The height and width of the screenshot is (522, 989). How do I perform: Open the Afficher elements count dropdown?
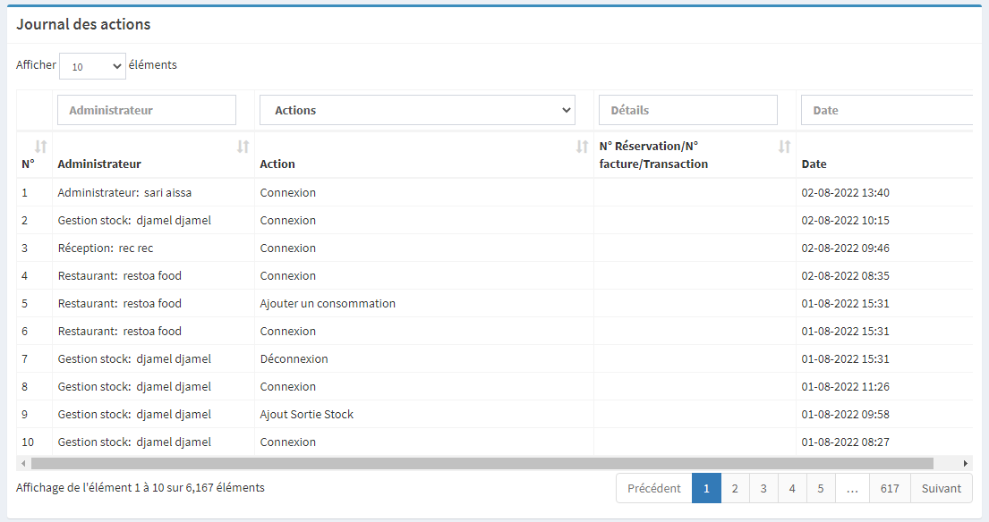pyautogui.click(x=92, y=66)
